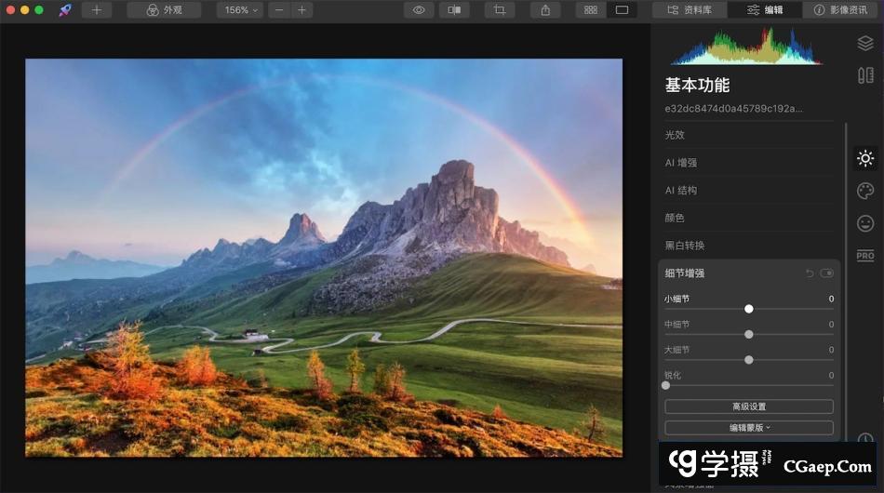Open the Canvas tools icon
Screen dimensions: 884x493
tap(864, 75)
